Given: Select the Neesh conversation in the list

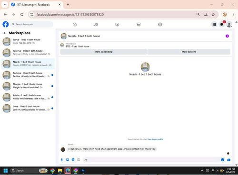Looking at the screenshot, I should tap(28, 64).
